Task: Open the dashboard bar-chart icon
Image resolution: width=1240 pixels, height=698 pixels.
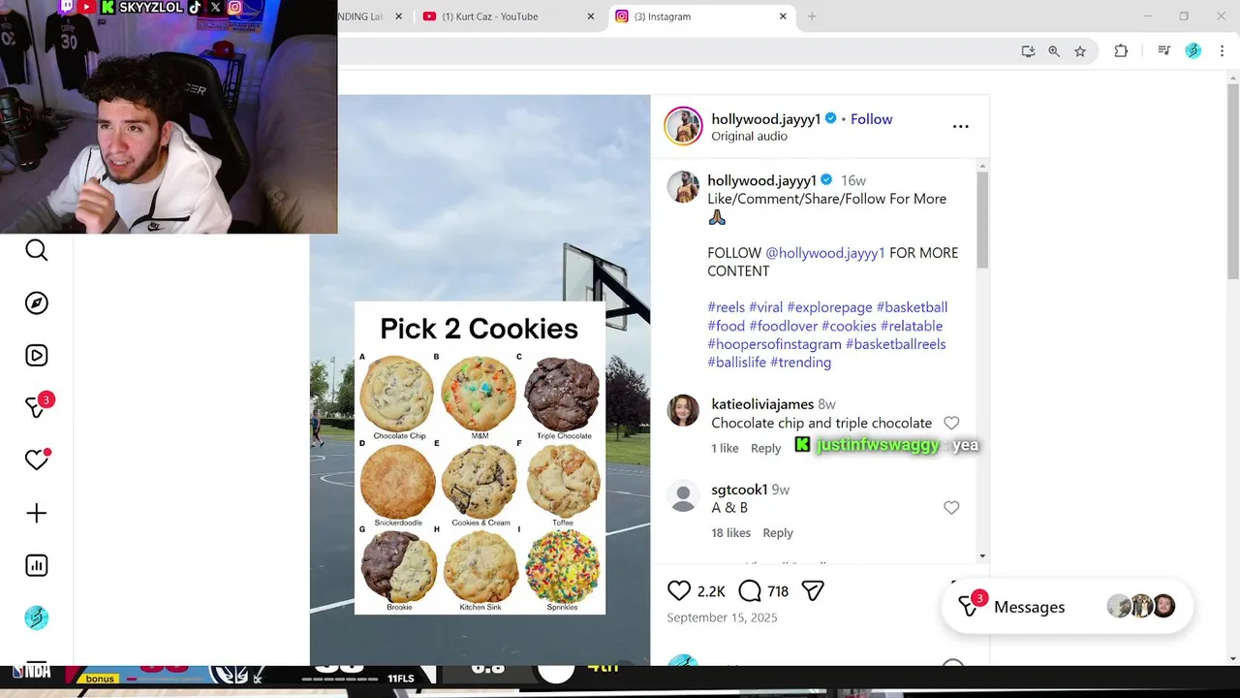Action: coord(37,565)
